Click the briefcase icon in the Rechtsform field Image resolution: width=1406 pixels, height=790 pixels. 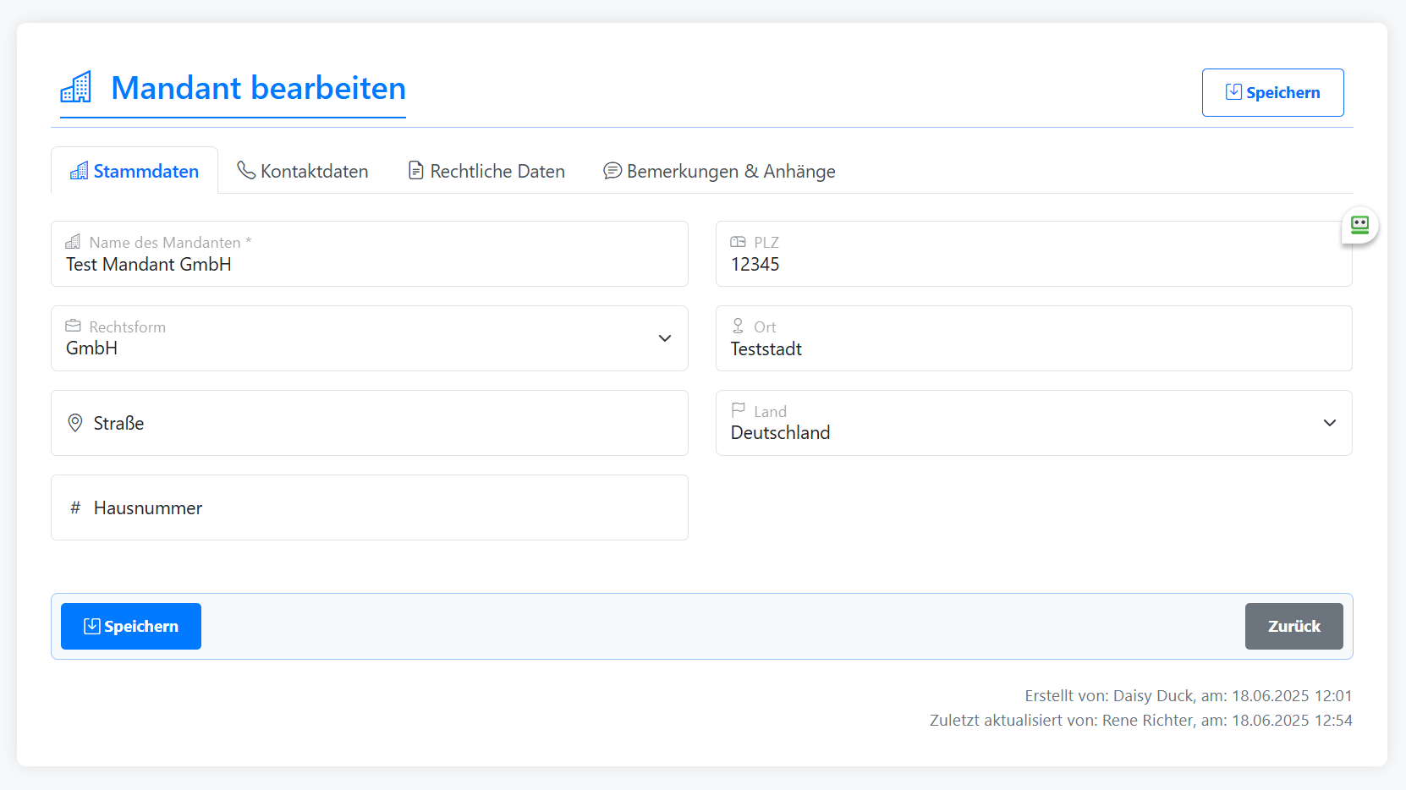point(74,326)
